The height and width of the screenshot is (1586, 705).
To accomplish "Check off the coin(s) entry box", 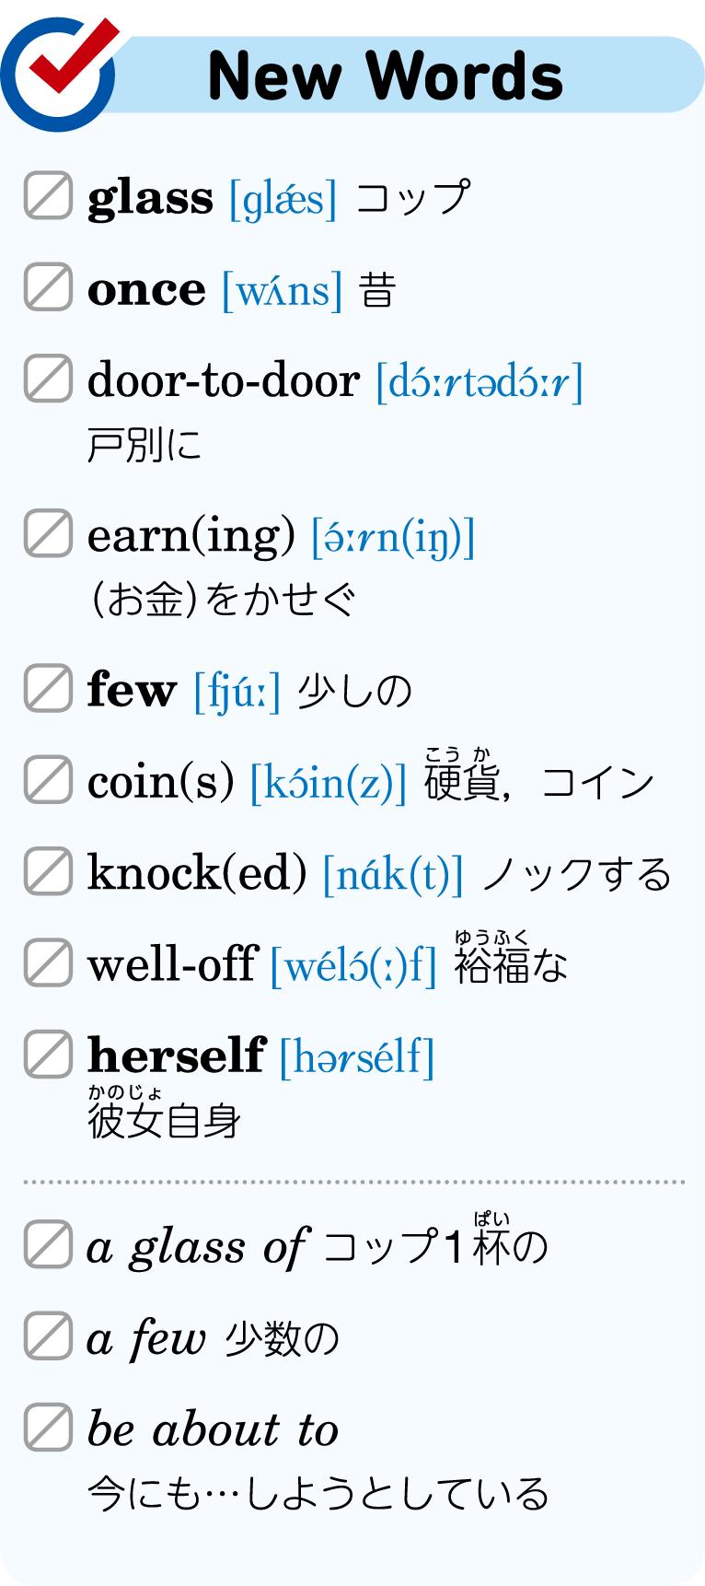I will click(x=48, y=779).
